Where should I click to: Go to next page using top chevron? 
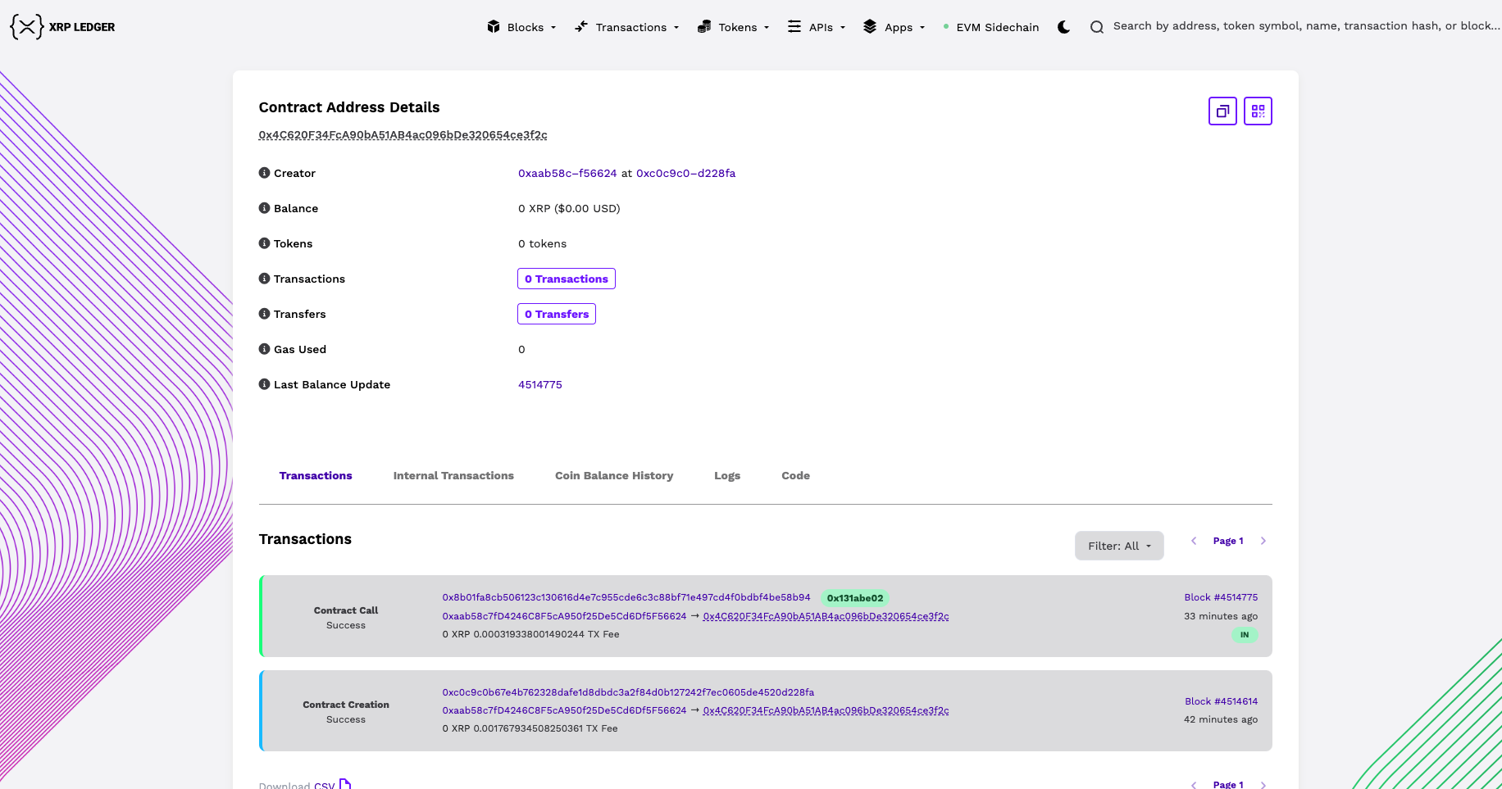tap(1263, 541)
